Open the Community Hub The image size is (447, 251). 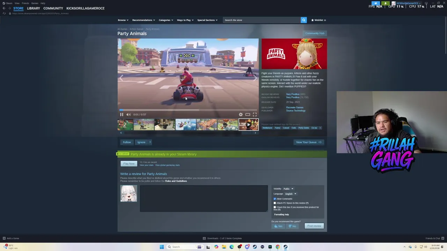(x=315, y=33)
